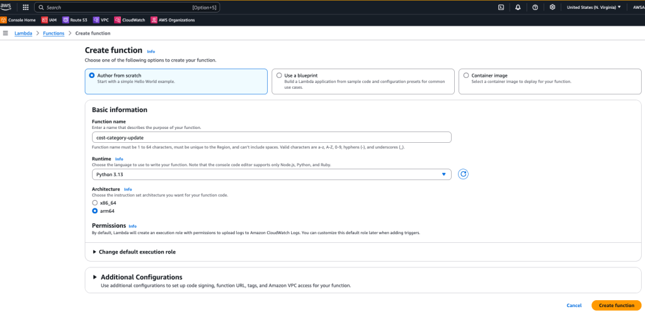The image size is (645, 319).
Task: Focus the Function name input field
Action: pyautogui.click(x=271, y=137)
